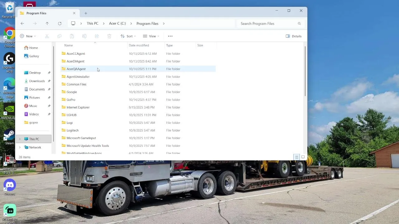Click the Copy icon in toolbar

pos(60,36)
